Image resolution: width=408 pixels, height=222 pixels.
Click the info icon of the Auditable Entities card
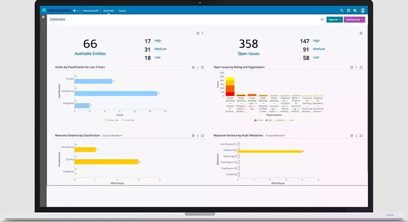click(x=198, y=33)
